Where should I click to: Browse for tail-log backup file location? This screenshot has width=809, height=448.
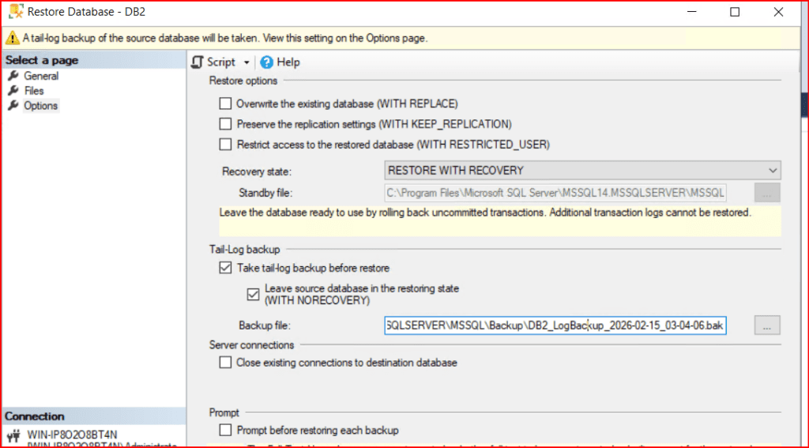tap(767, 326)
